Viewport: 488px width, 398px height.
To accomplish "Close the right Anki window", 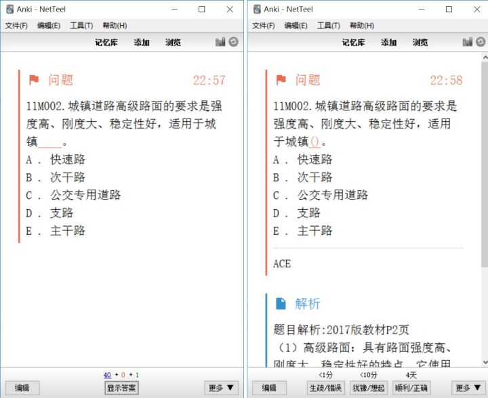I will (x=476, y=9).
